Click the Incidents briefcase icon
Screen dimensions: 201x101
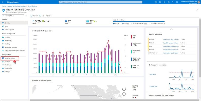[x=88, y=21]
